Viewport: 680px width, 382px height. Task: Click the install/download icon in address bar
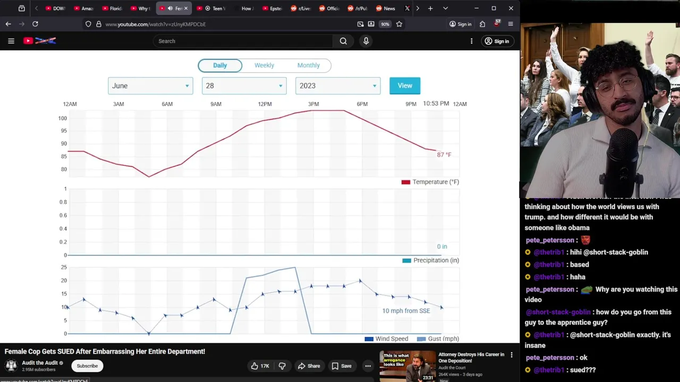pos(371,24)
